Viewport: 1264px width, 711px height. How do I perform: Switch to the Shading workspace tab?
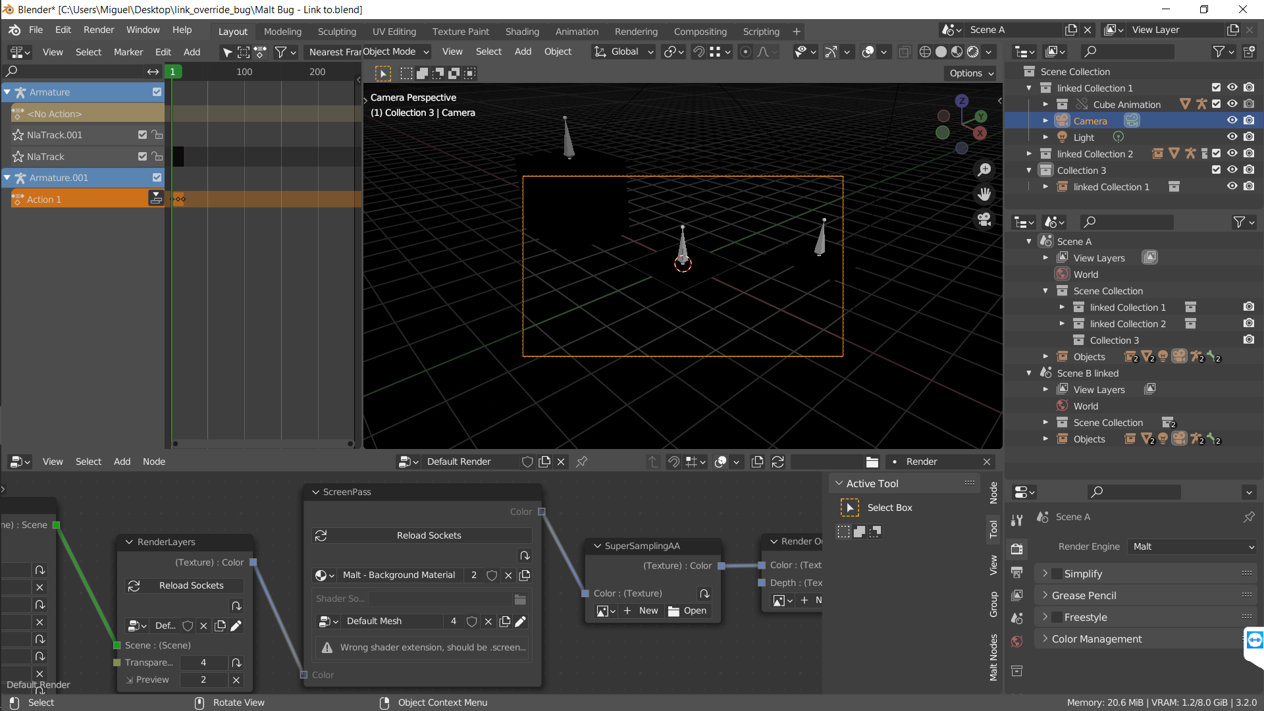coord(522,31)
